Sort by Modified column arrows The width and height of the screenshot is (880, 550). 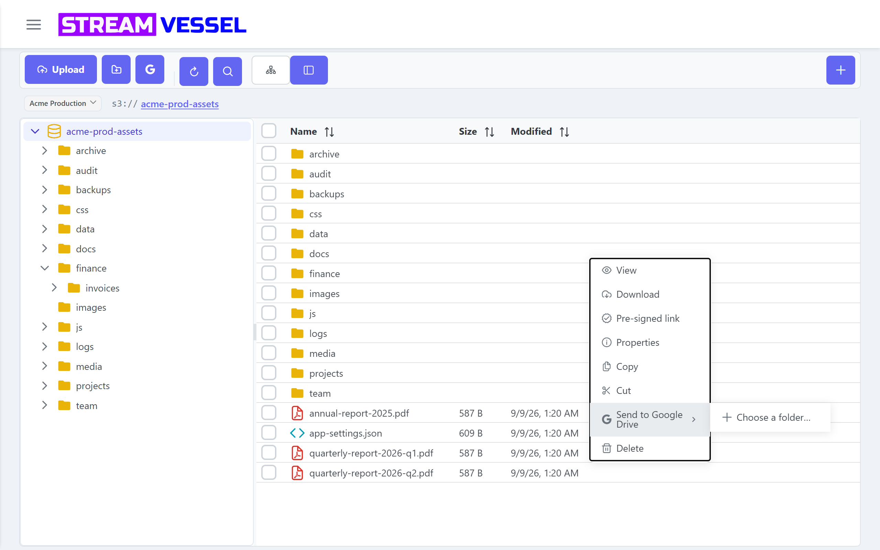(564, 132)
